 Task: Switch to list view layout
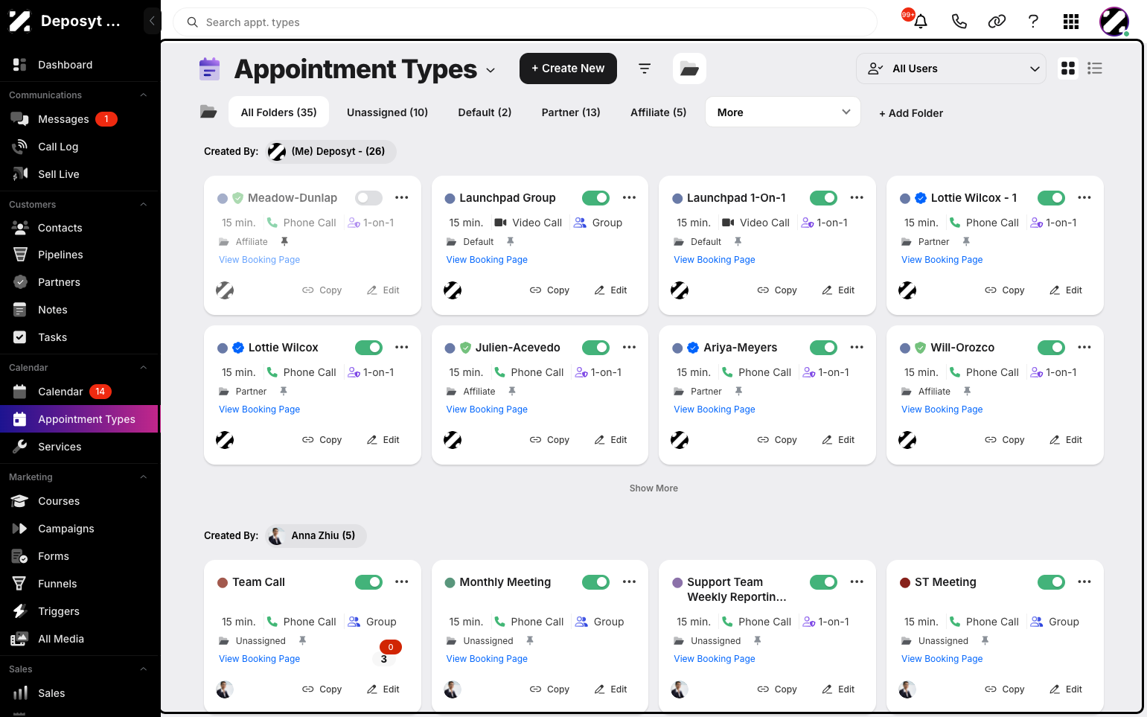click(x=1094, y=68)
